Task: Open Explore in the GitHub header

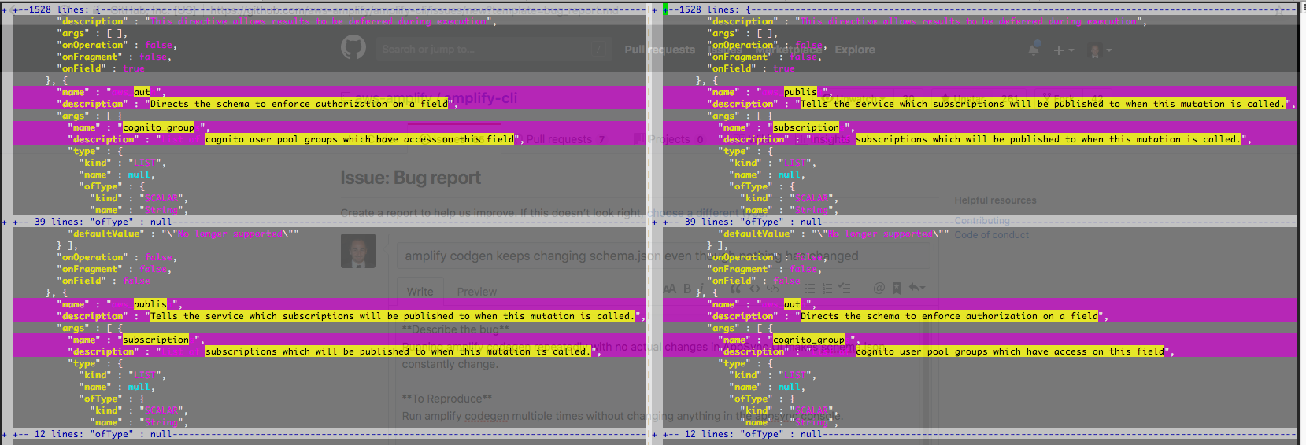Action: point(855,50)
